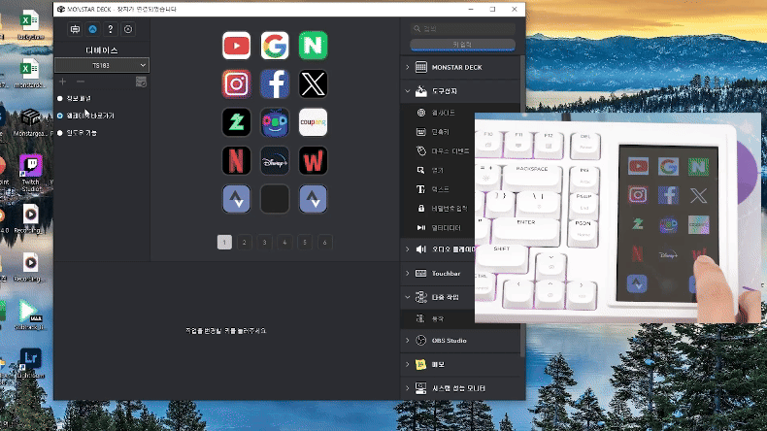
Task: Click the search field in the action panel
Action: click(462, 30)
